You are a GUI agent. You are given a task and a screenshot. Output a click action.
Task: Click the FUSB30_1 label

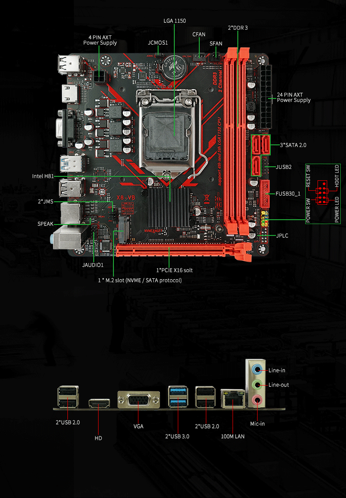point(288,194)
